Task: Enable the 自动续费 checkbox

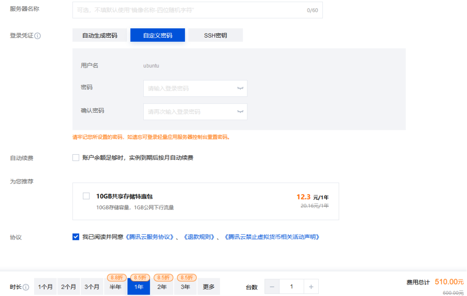Action: pyautogui.click(x=76, y=158)
